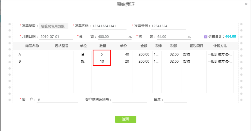Click tax rate cell in row A
Screen dimensions: 251x131
(157, 54)
